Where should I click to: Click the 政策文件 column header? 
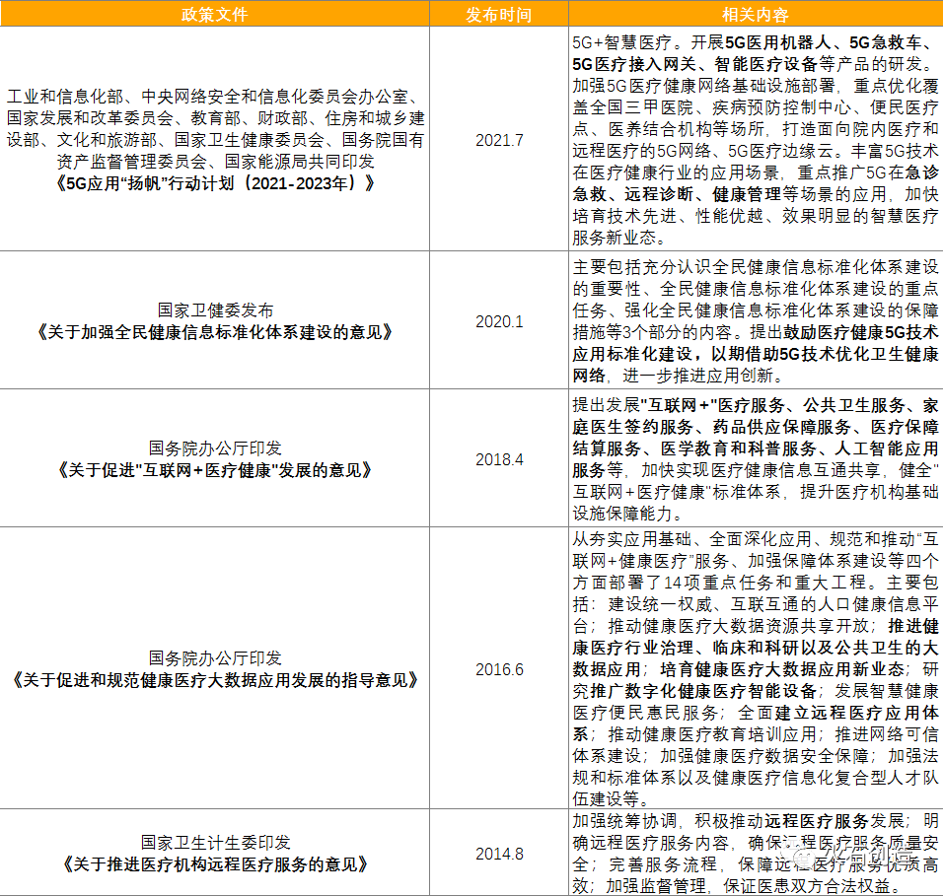coord(215,15)
